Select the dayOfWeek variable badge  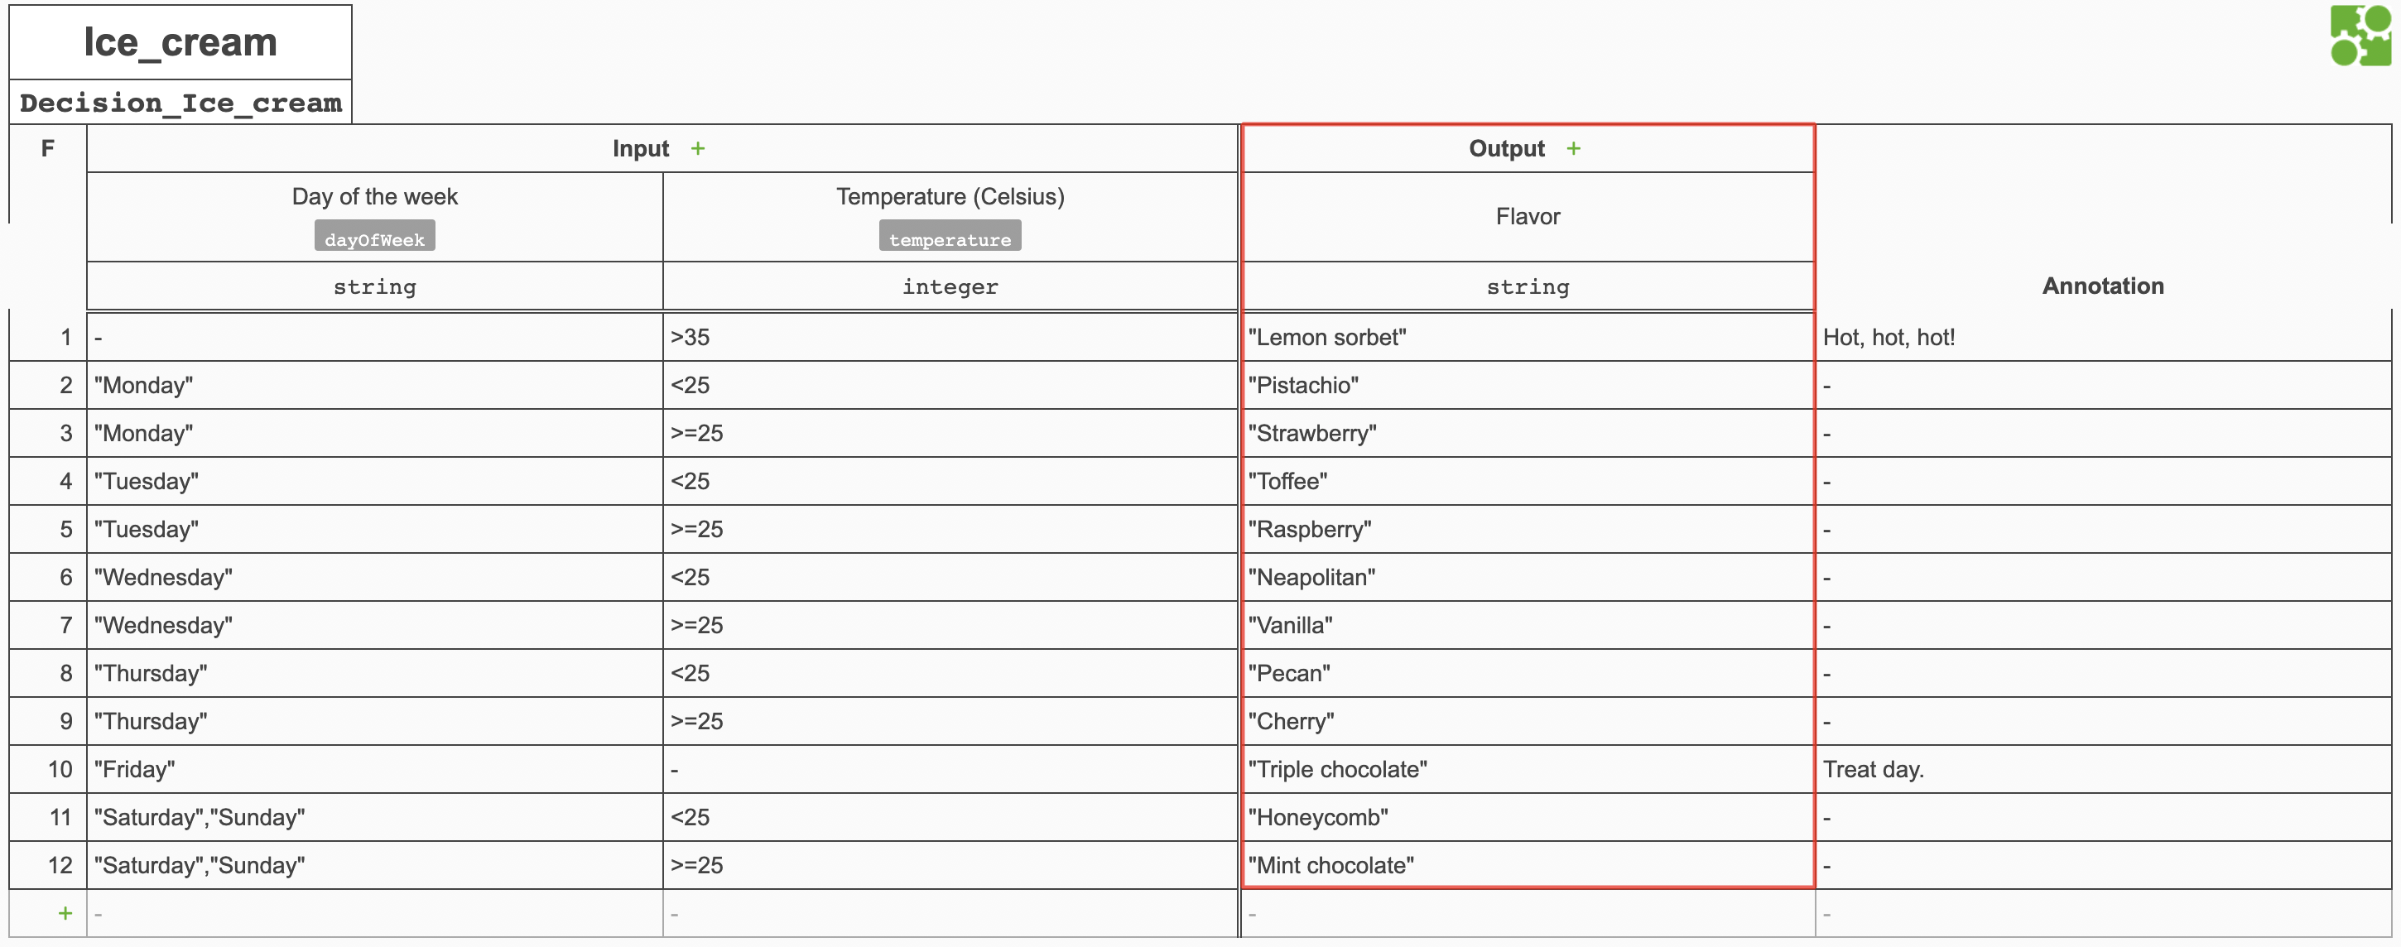pyautogui.click(x=373, y=238)
